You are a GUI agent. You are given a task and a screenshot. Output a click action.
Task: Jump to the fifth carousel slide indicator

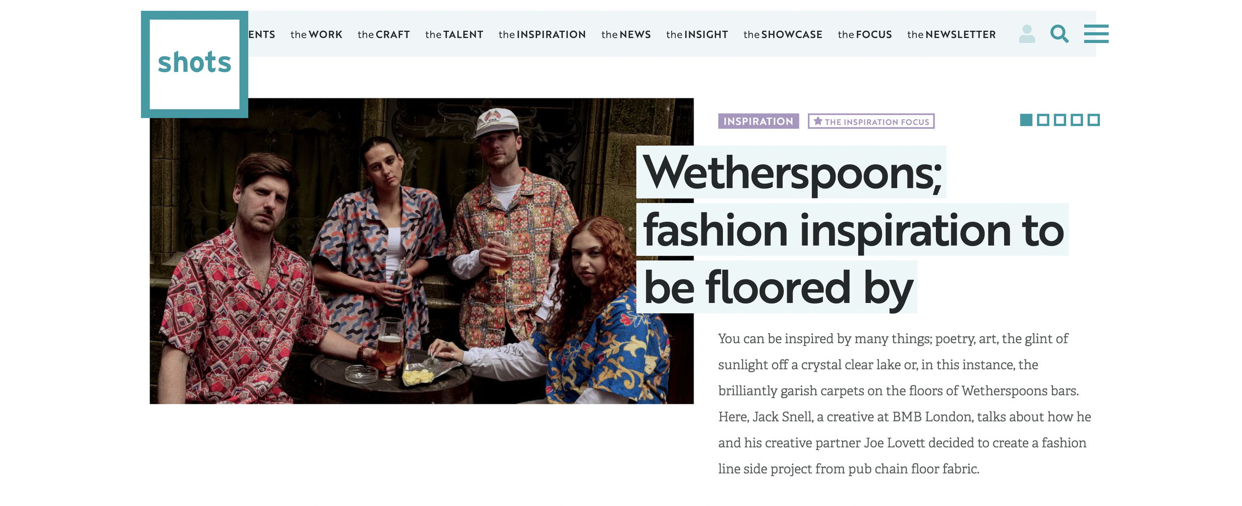click(x=1093, y=120)
